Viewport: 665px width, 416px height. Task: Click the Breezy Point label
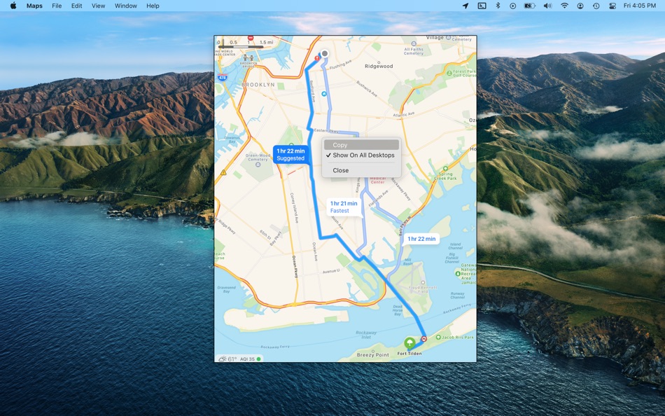[x=373, y=355]
